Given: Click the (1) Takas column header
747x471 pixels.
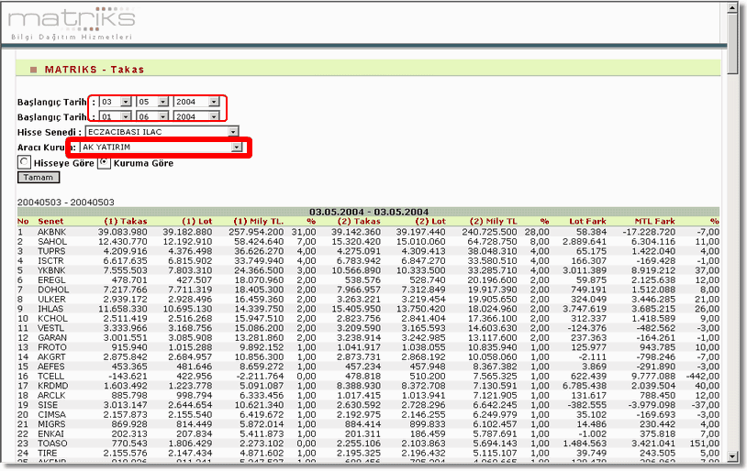Looking at the screenshot, I should pos(126,221).
